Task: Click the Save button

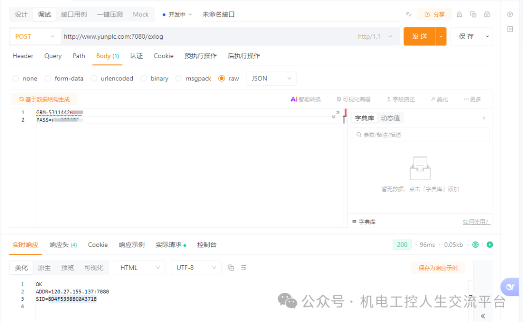Action: tap(466, 36)
